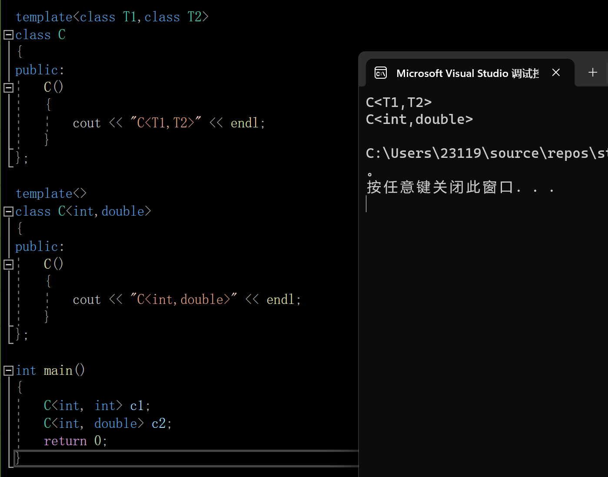
Task: Collapse the template class C definition
Action: coord(8,35)
